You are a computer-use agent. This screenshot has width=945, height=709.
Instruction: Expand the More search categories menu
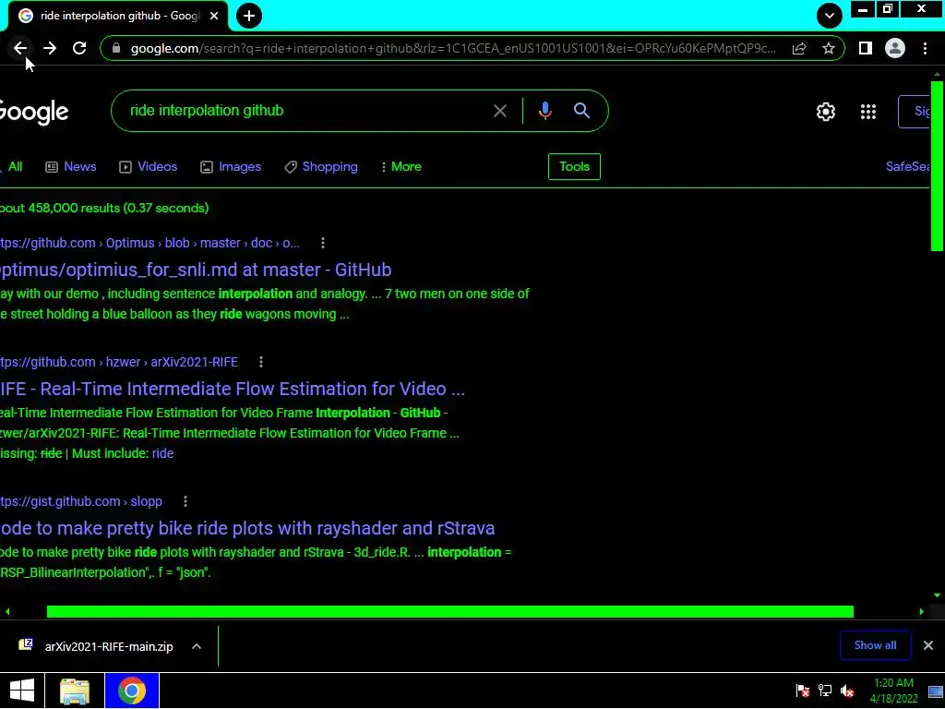[401, 166]
